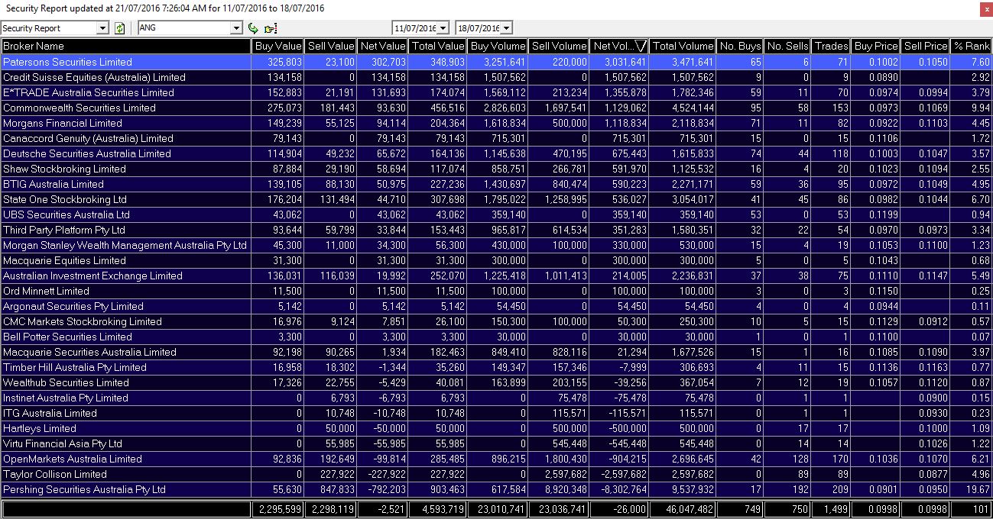Open the 11/07/2016 start date picker
Viewport: 993px width, 519px height.
pyautogui.click(x=443, y=28)
